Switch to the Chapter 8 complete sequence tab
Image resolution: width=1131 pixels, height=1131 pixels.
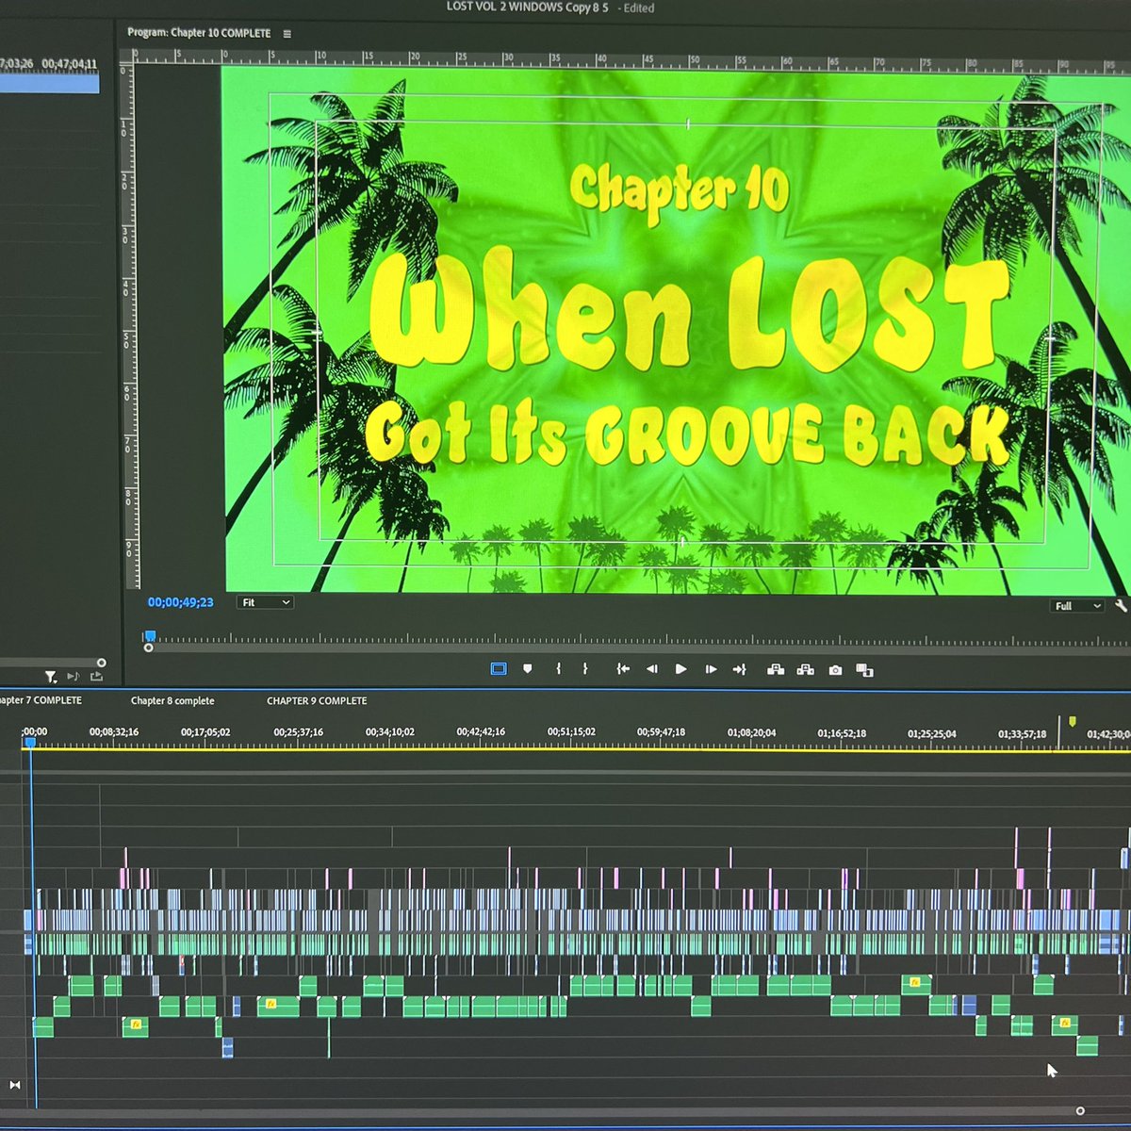(172, 701)
